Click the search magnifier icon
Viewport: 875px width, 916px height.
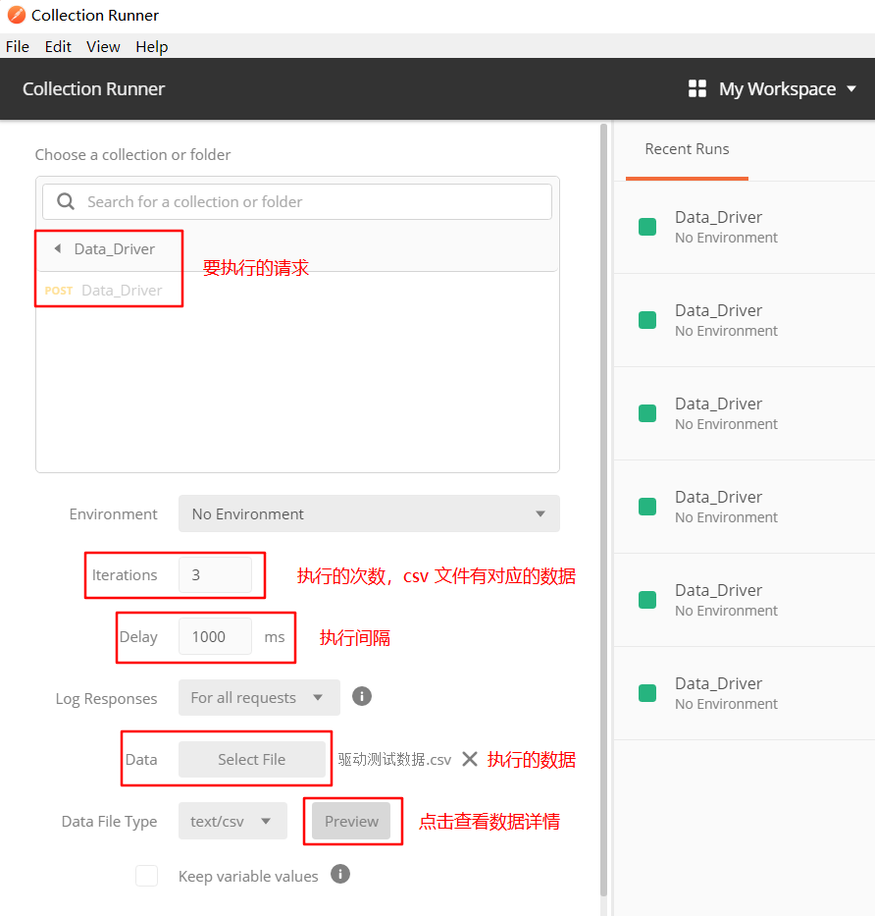tap(66, 201)
